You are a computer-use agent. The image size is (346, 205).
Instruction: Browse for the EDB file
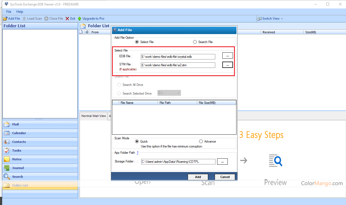coord(227,56)
